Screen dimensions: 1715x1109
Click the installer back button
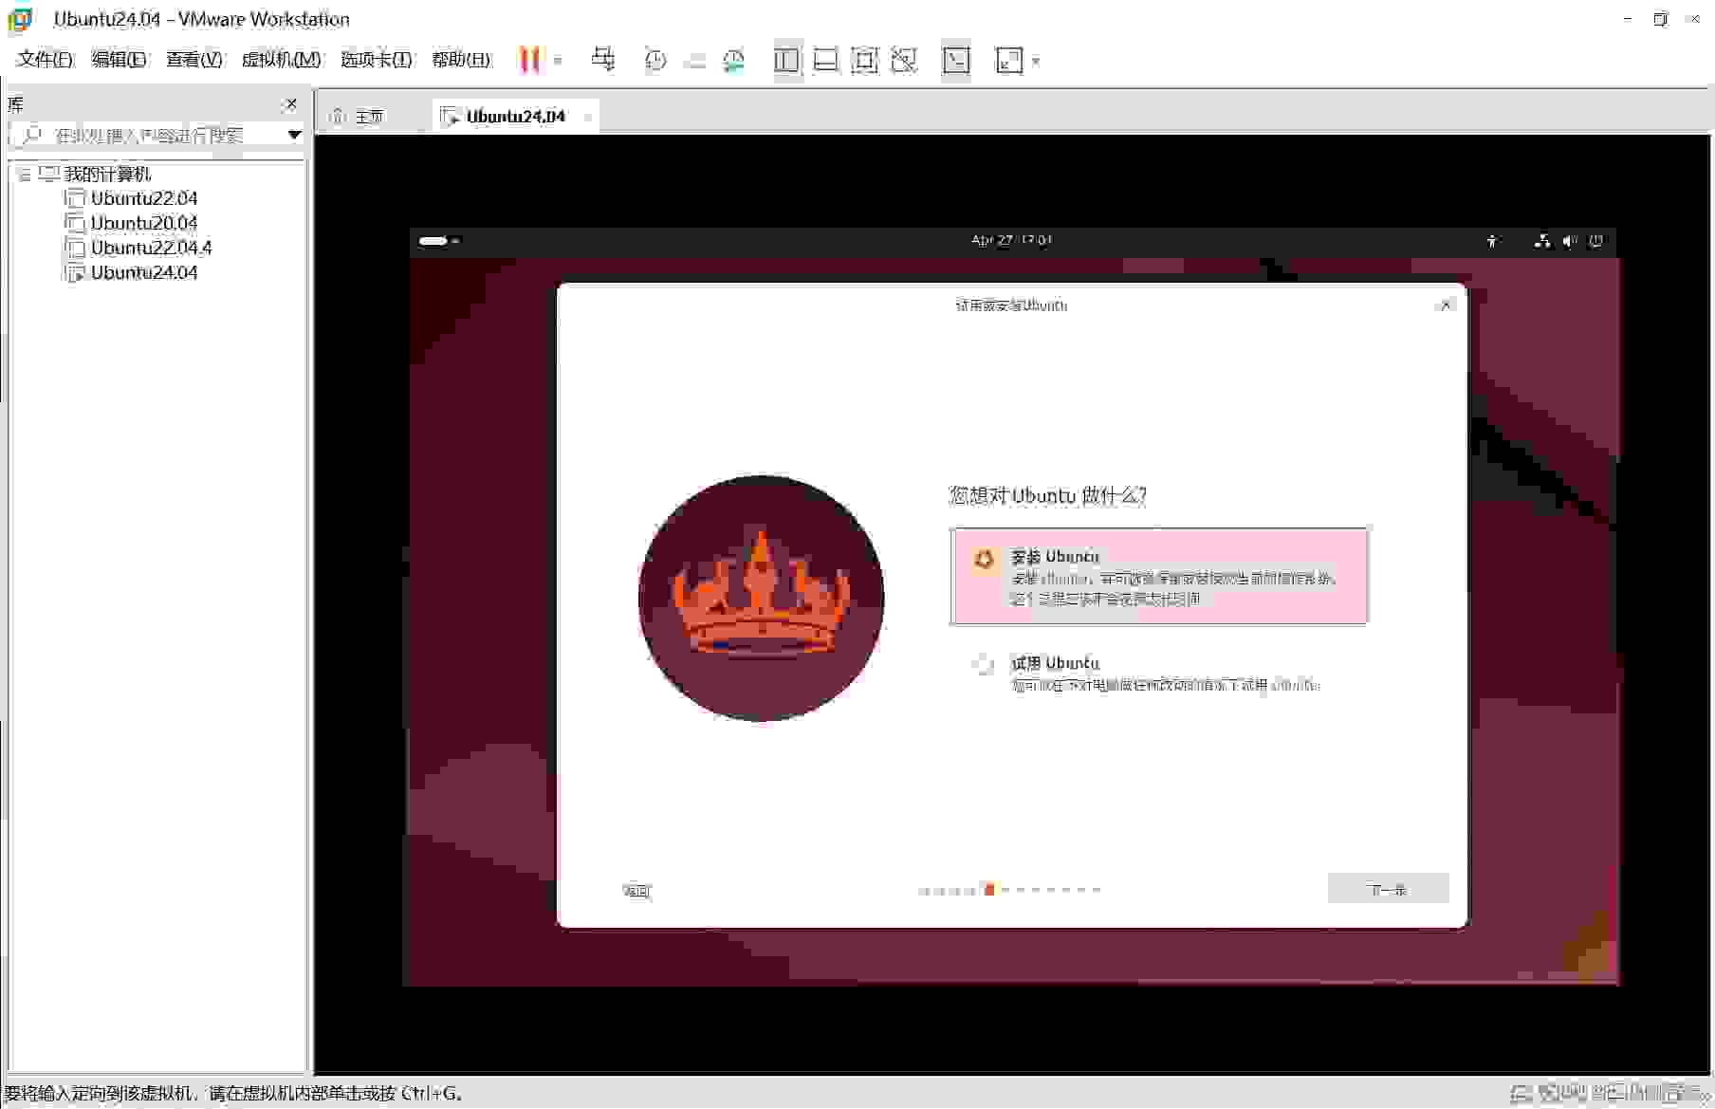[636, 890]
